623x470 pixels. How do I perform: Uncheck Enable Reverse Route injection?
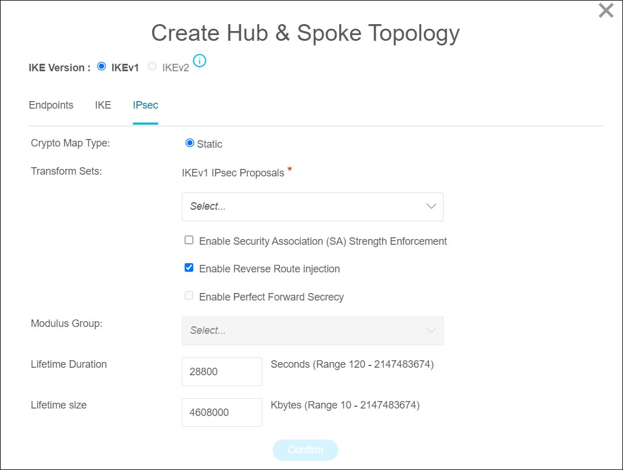pos(189,268)
